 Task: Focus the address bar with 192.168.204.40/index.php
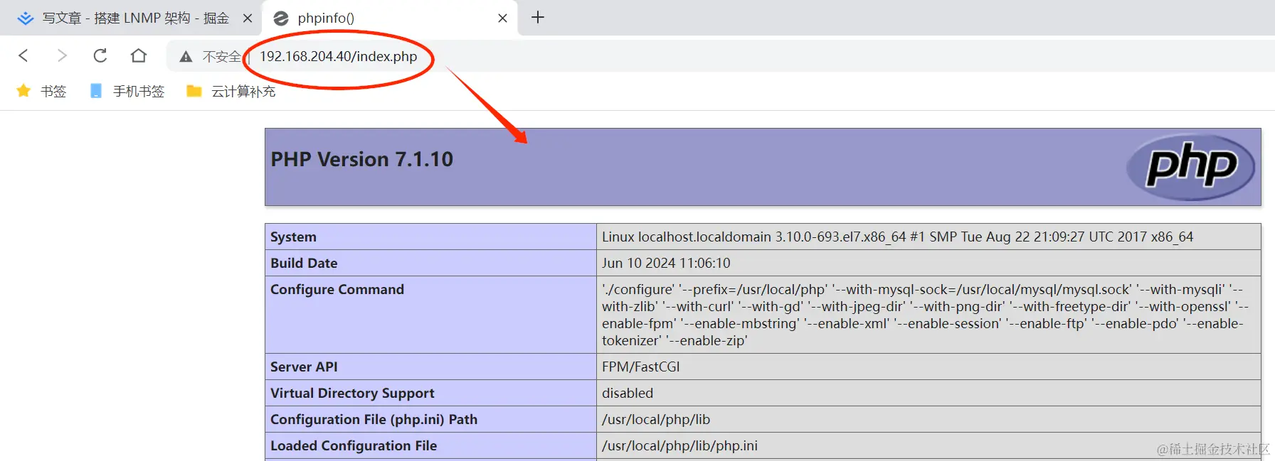point(338,56)
